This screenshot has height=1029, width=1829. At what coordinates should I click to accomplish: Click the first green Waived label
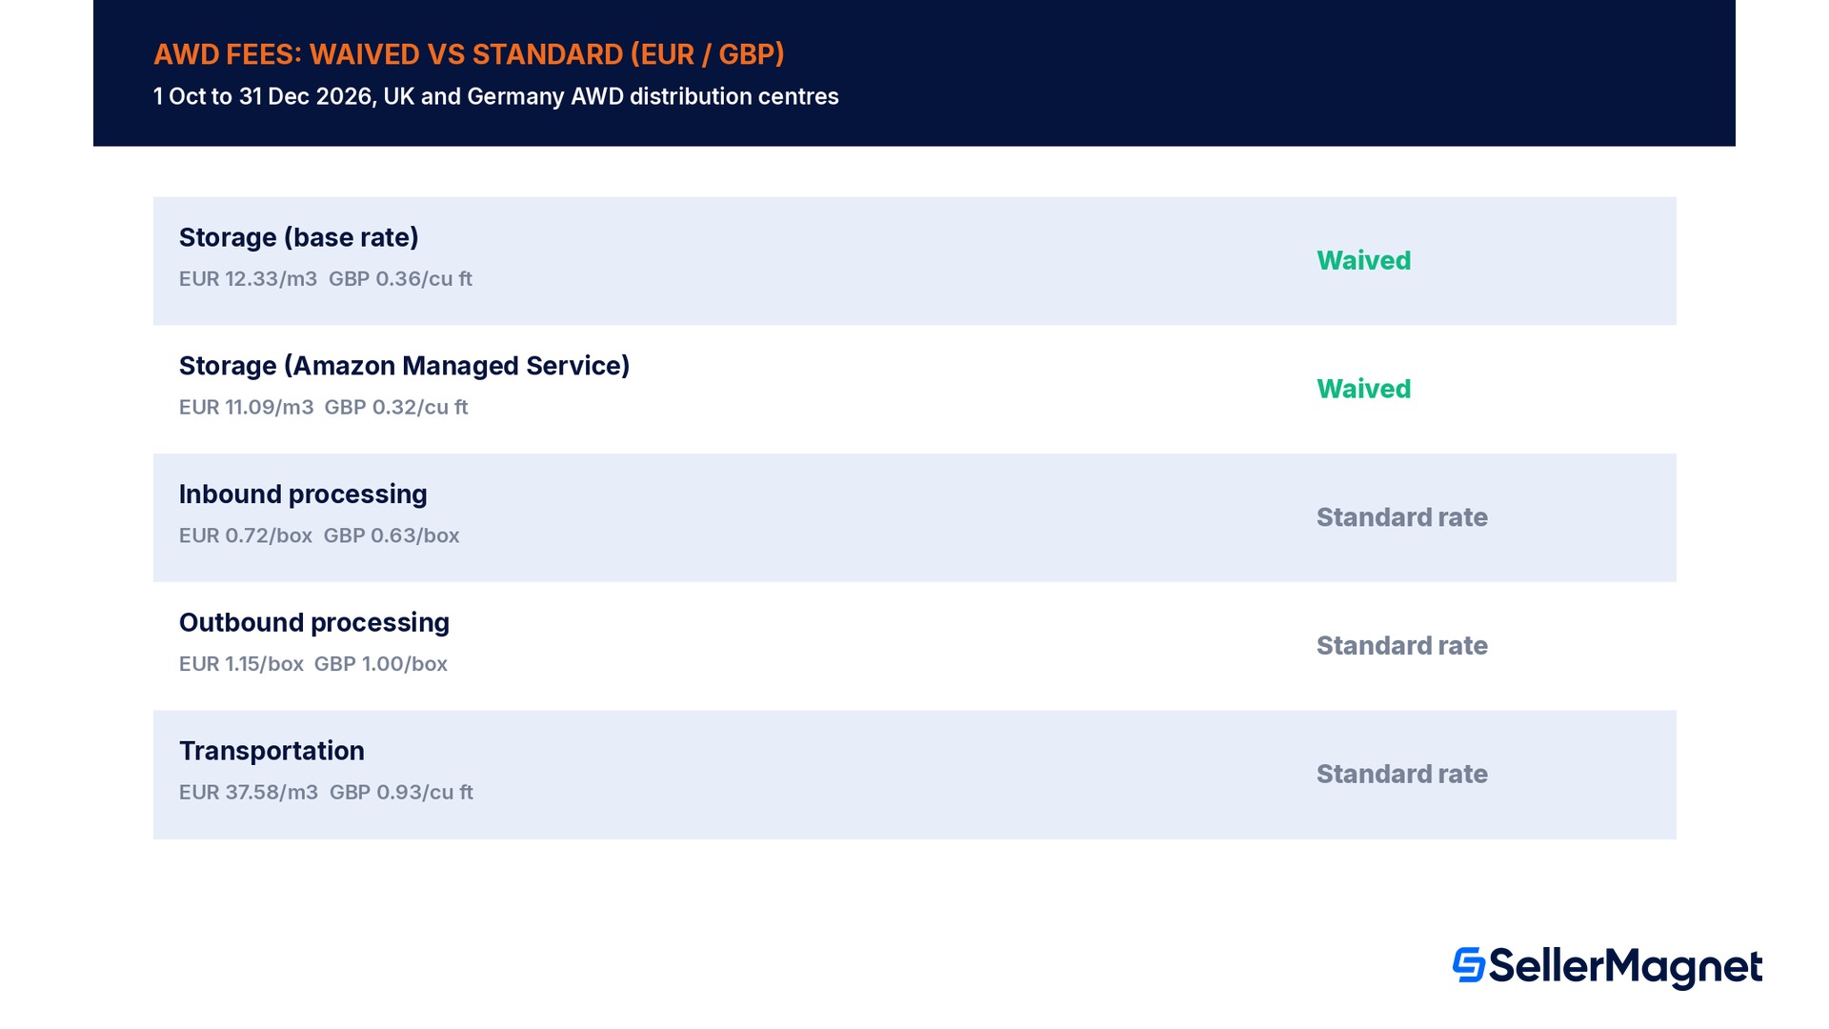pos(1363,260)
